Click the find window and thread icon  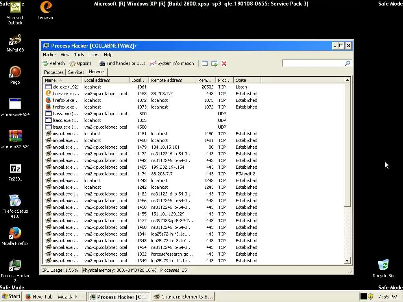214,63
